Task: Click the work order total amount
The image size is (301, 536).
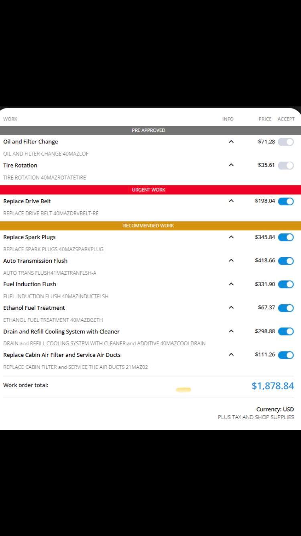Action: [273, 386]
